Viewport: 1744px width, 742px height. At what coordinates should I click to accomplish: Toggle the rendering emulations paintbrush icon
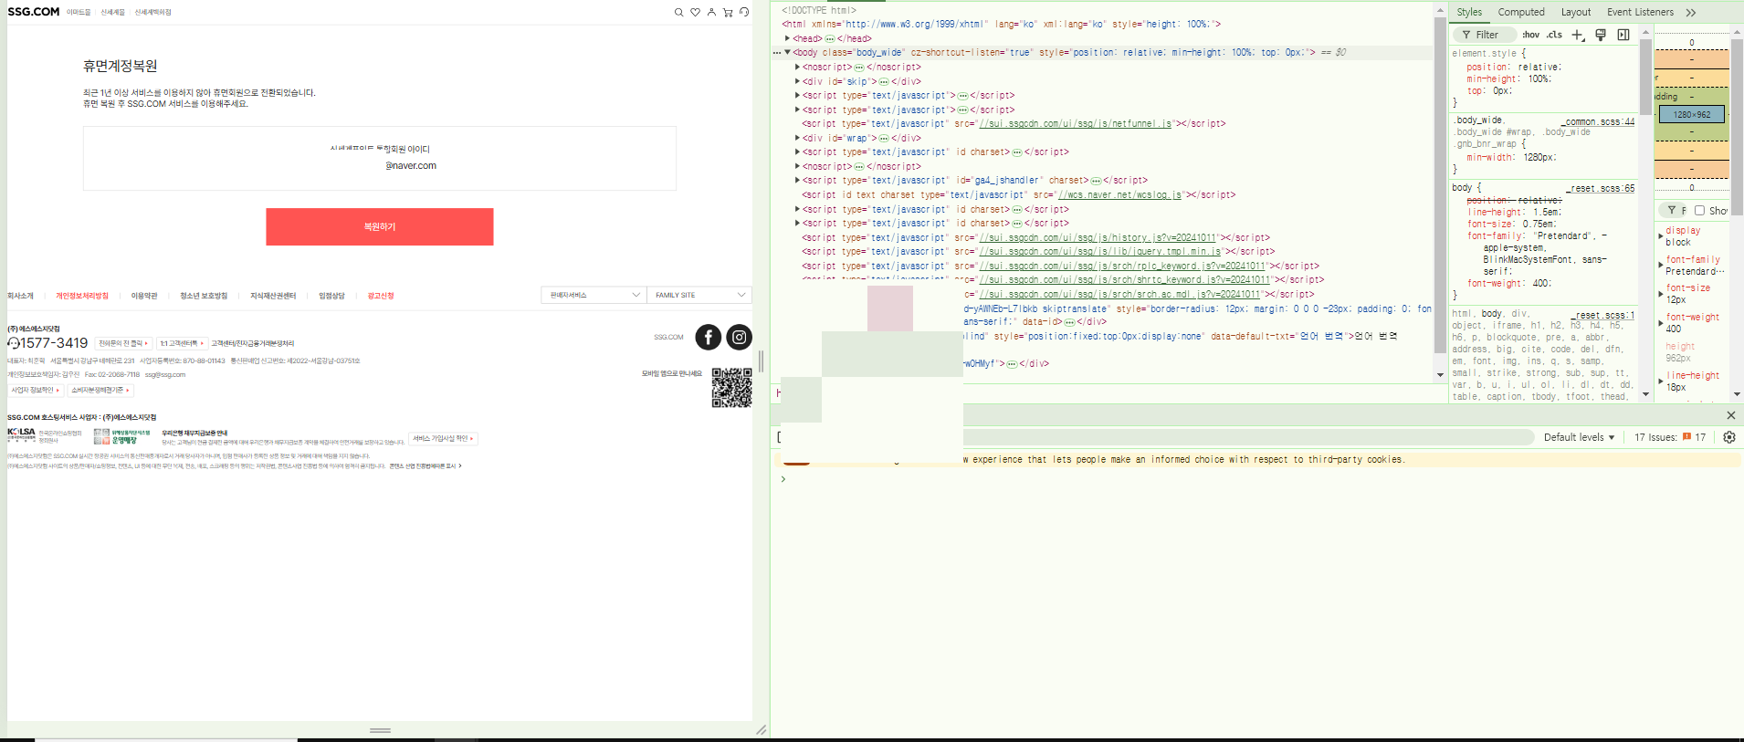click(1601, 35)
